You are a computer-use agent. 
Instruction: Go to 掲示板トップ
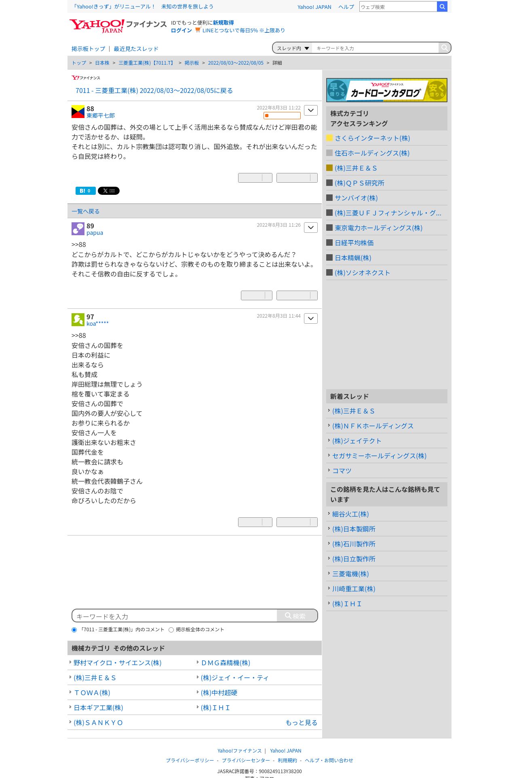point(88,49)
